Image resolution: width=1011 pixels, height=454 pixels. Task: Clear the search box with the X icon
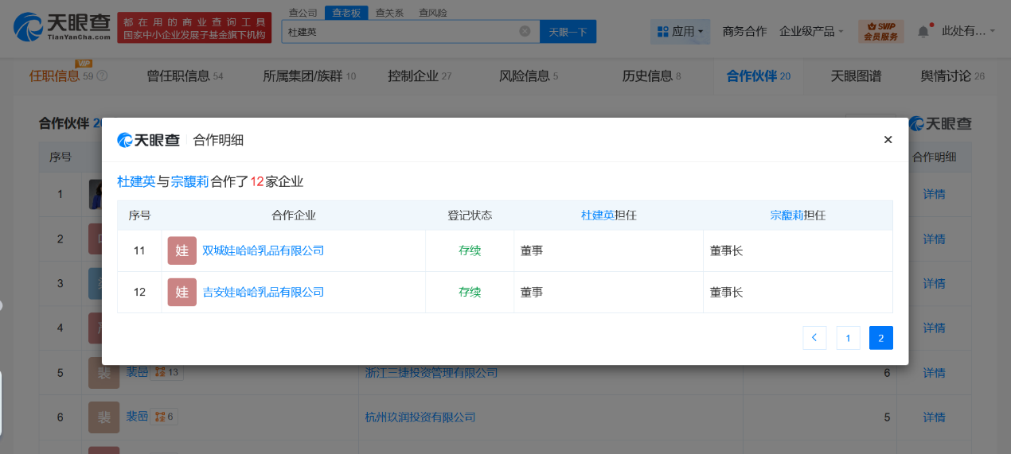[525, 31]
